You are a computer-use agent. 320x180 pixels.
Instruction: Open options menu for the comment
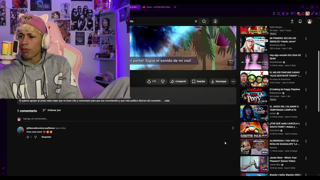233,128
